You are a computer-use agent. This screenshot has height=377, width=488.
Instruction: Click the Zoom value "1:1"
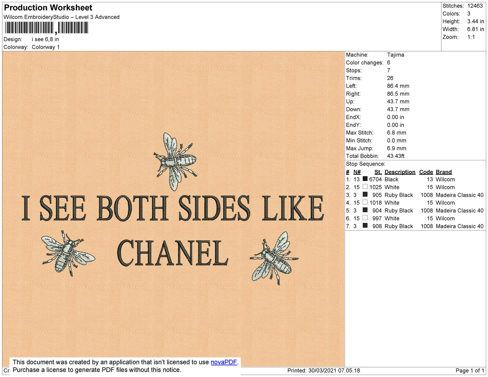pyautogui.click(x=471, y=37)
